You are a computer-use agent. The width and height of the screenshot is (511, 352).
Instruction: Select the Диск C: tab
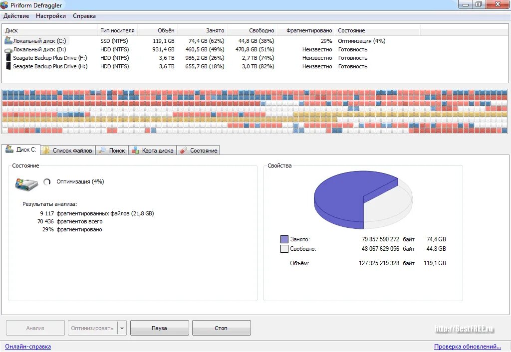pos(21,149)
